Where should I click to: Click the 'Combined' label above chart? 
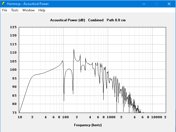[96, 20]
